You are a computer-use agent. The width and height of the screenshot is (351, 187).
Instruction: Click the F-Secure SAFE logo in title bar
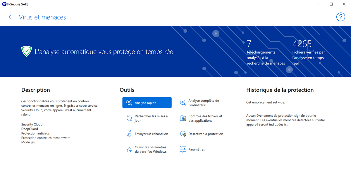coord(4,4)
